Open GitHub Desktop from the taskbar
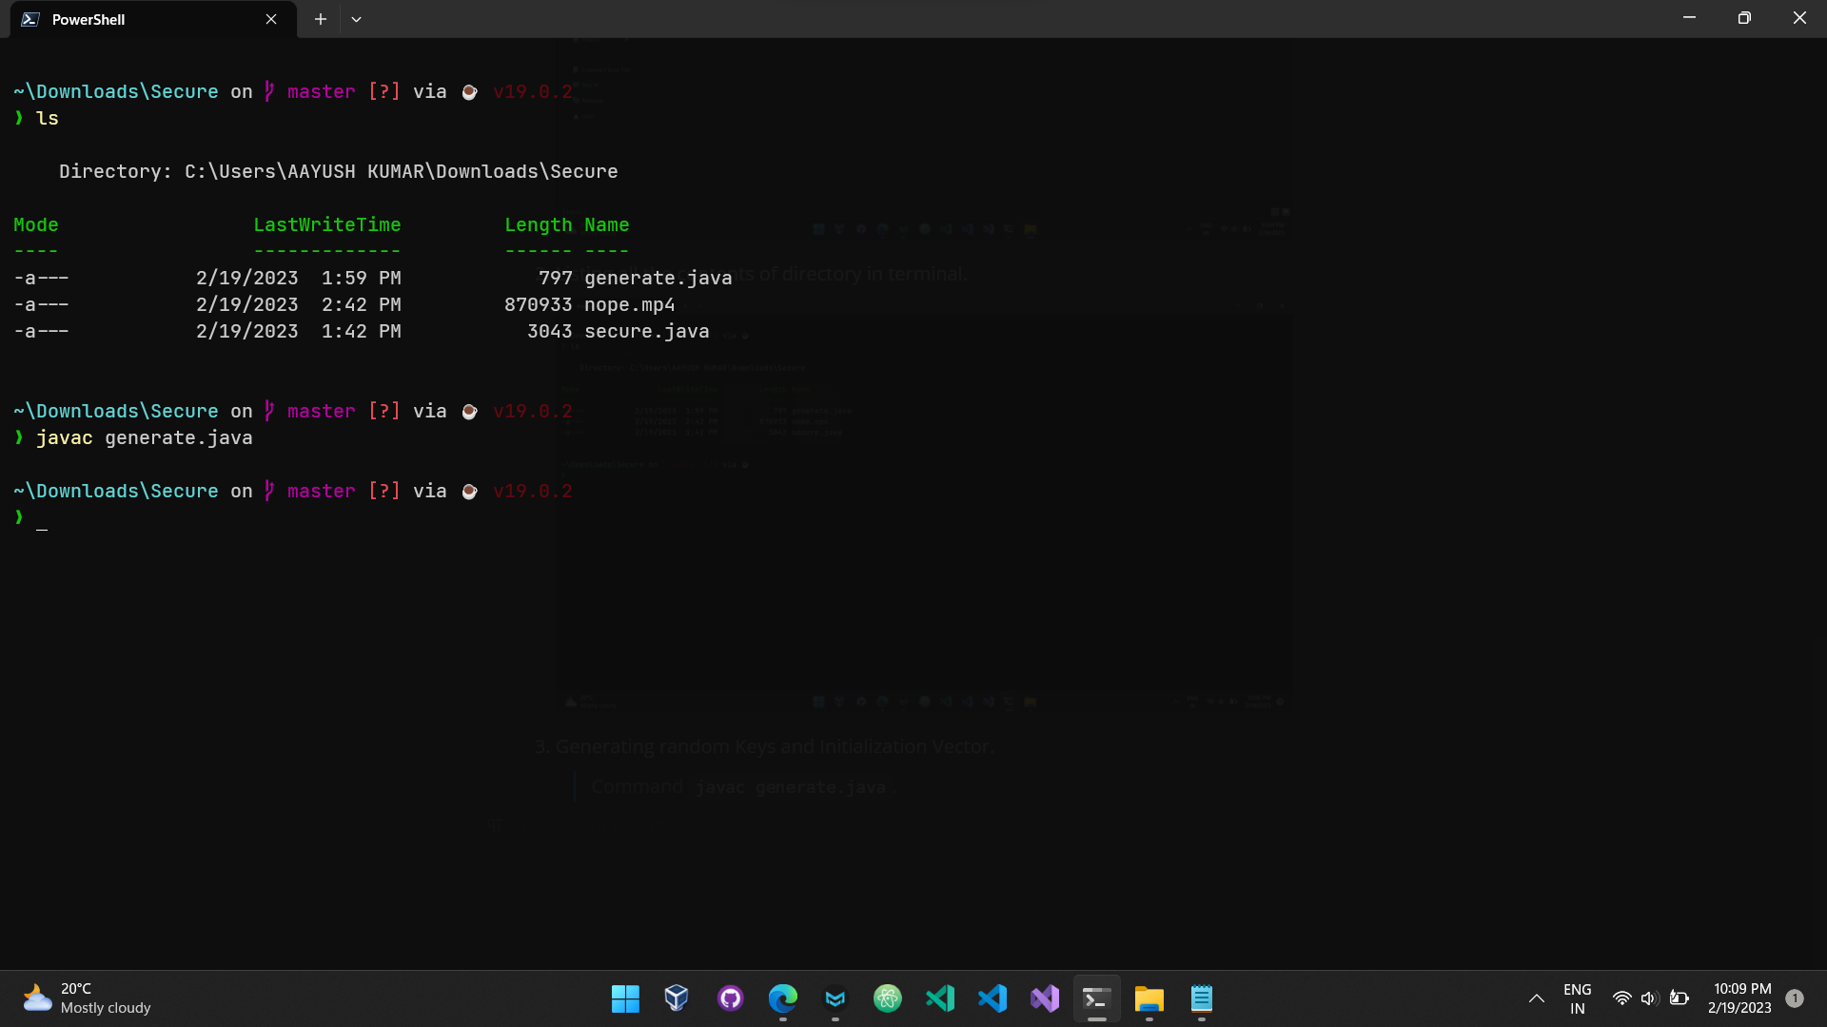Image resolution: width=1827 pixels, height=1027 pixels. [730, 998]
